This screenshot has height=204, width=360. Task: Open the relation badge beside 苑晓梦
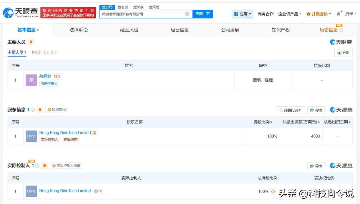(57, 76)
